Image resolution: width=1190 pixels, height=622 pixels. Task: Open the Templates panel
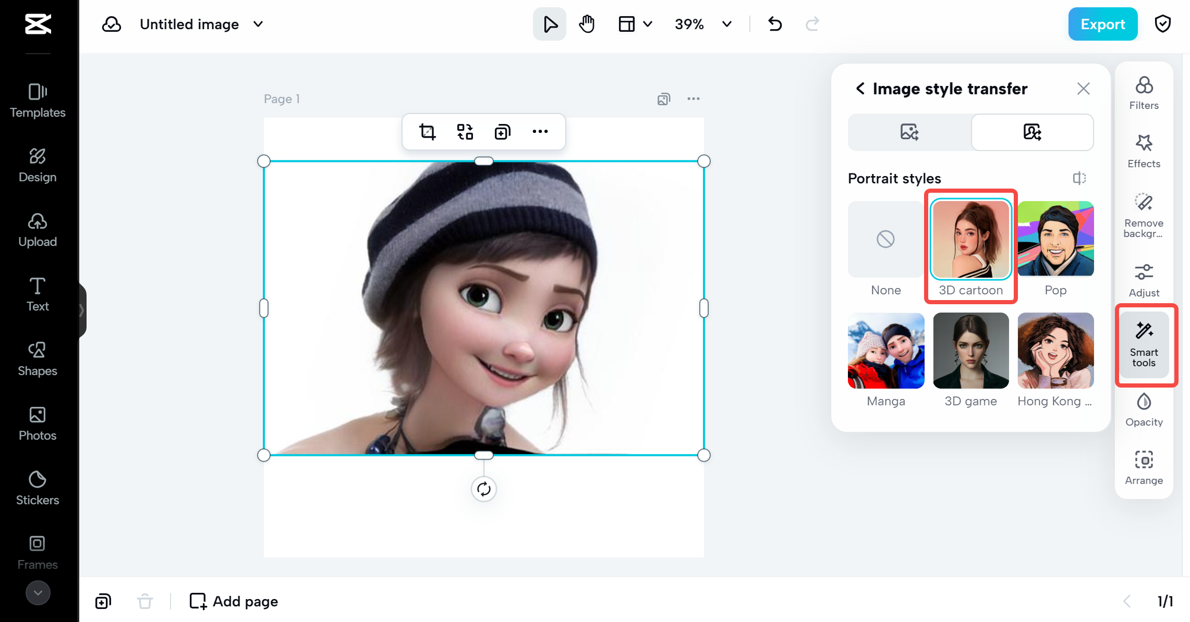pyautogui.click(x=37, y=101)
